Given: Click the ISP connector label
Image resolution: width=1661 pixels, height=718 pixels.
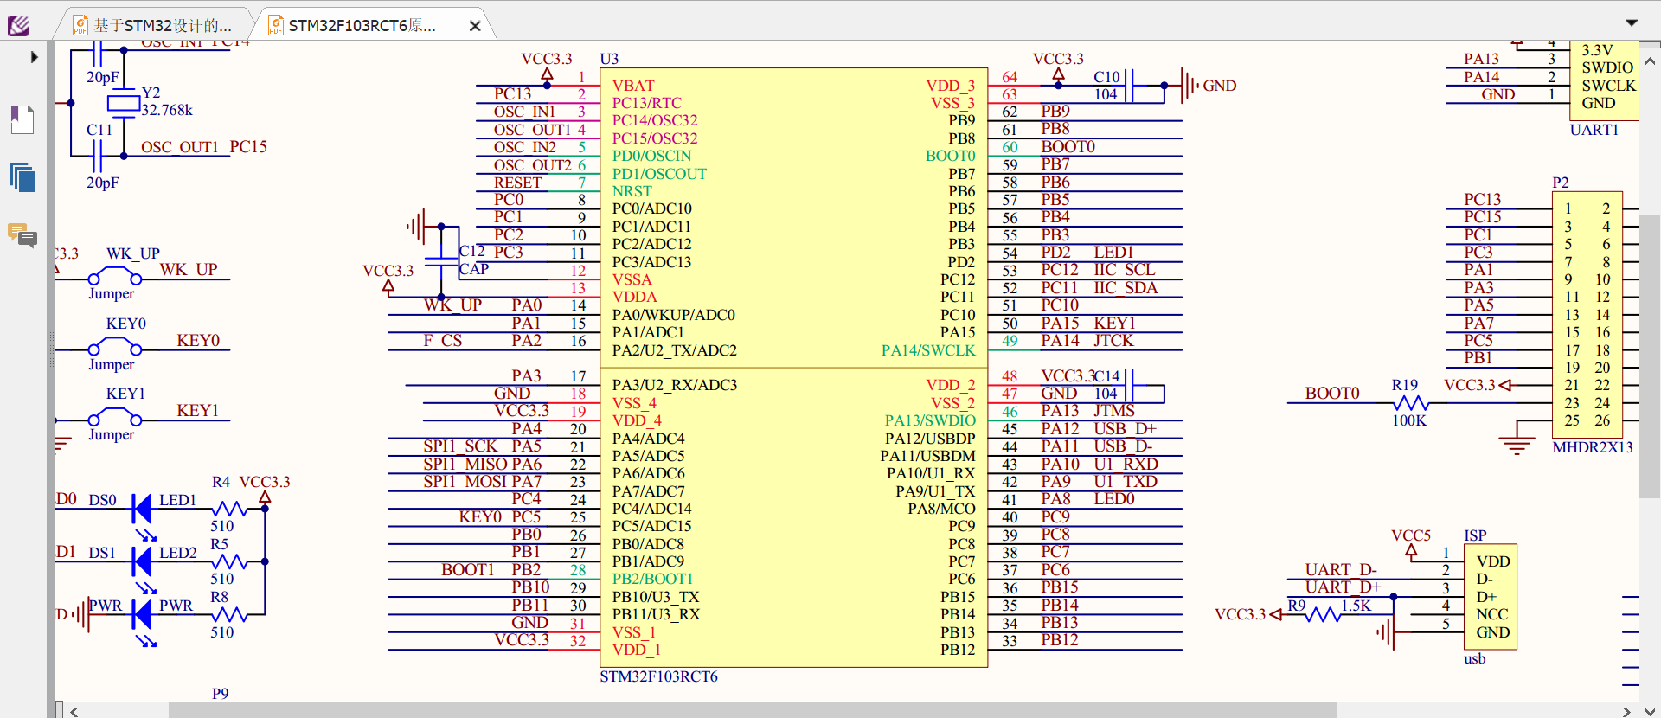Looking at the screenshot, I should (1475, 535).
